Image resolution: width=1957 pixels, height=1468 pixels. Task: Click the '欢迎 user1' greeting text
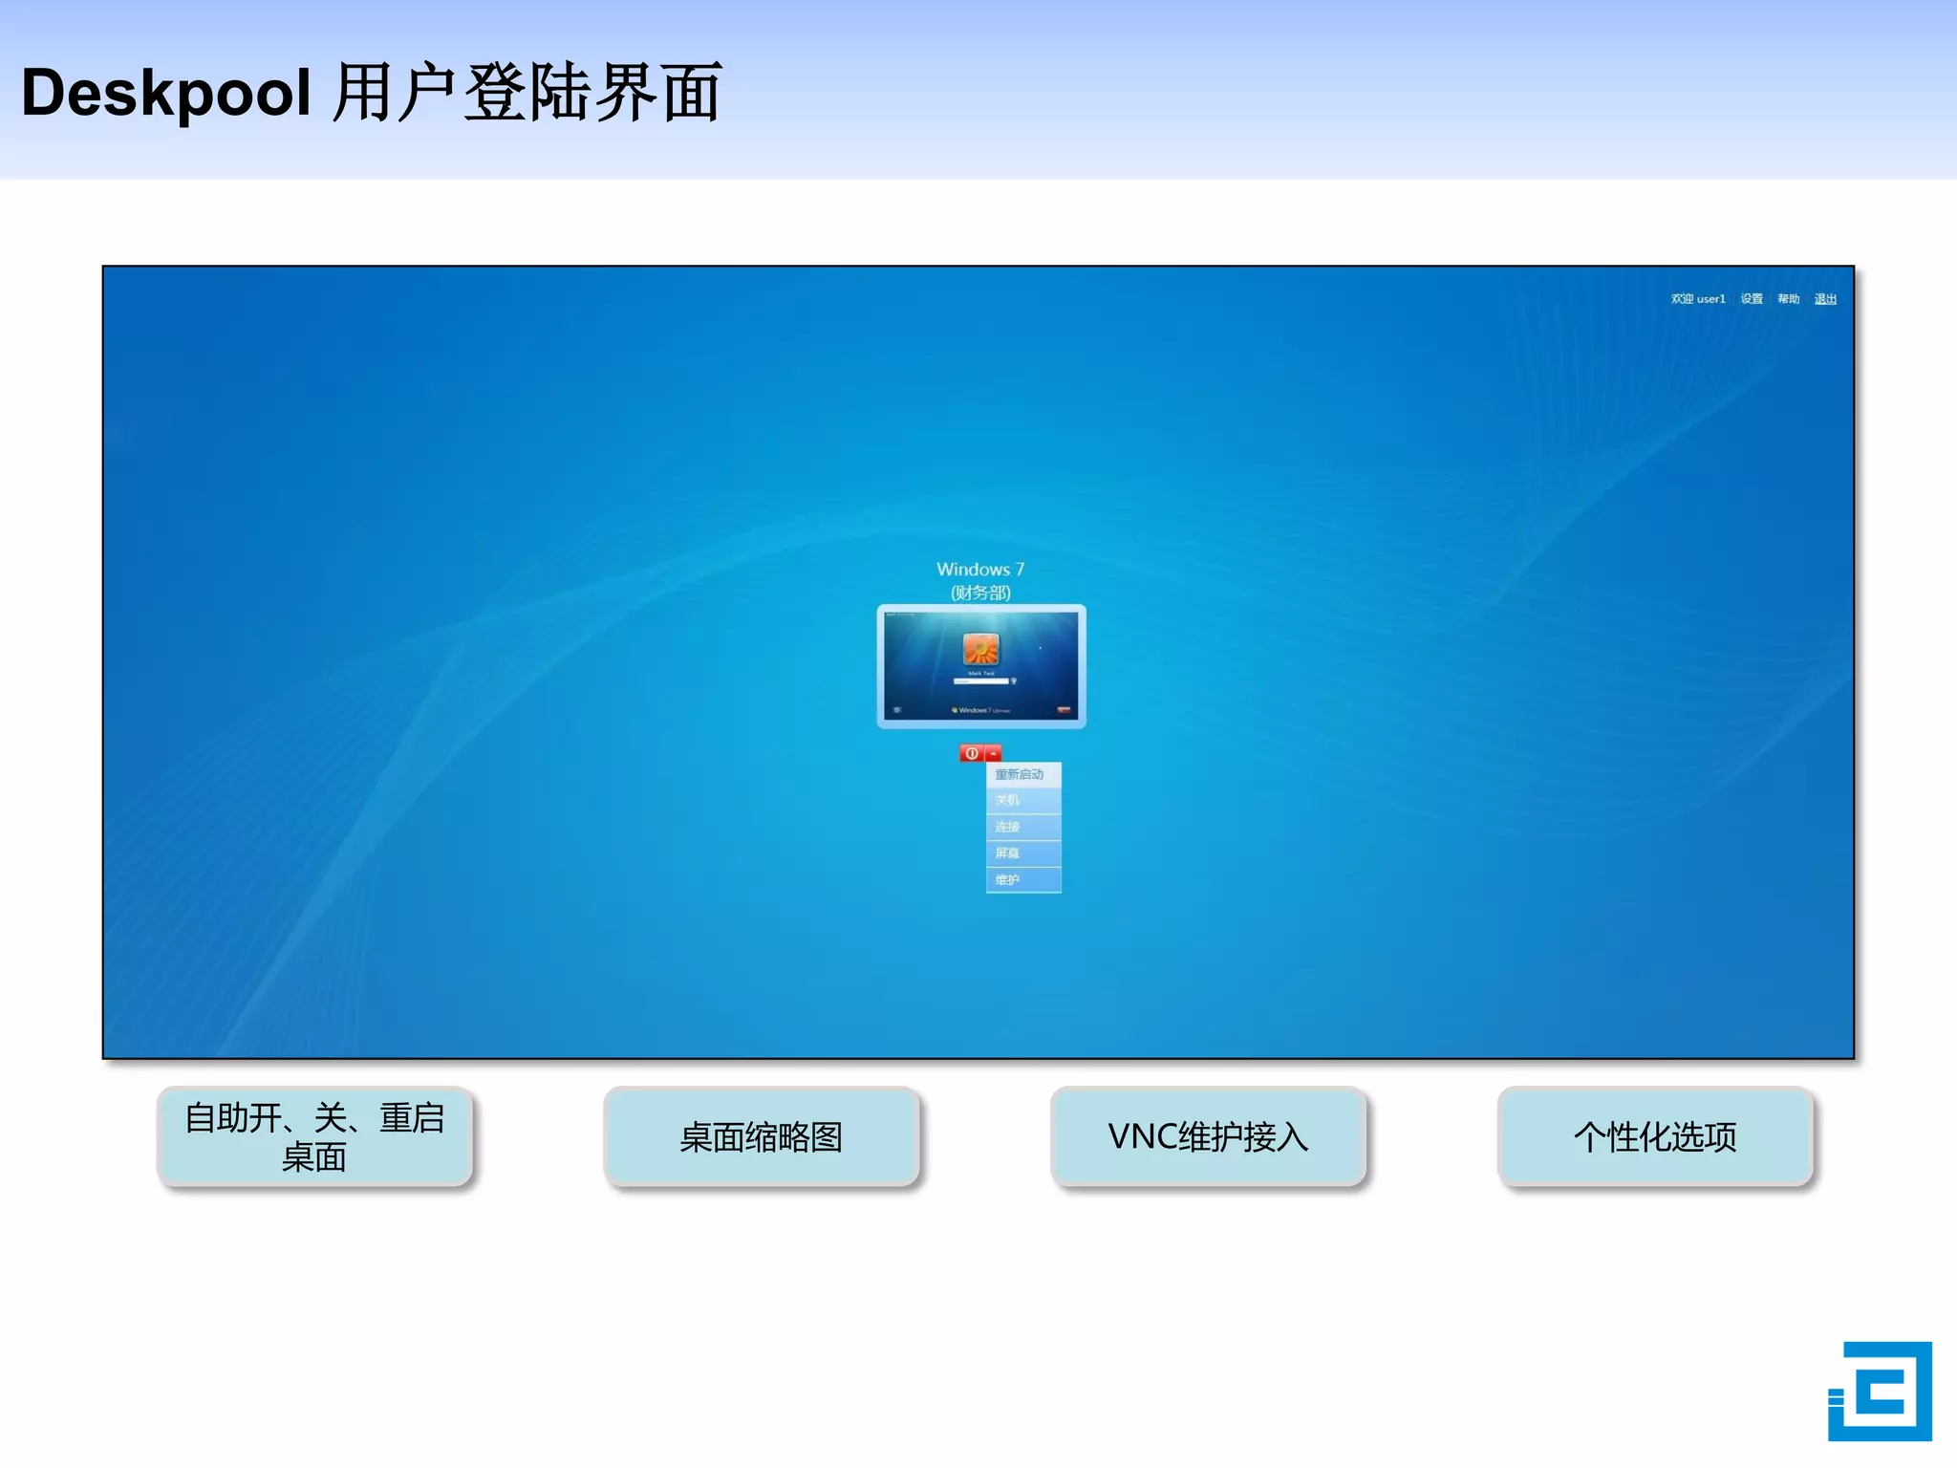pyautogui.click(x=1698, y=299)
